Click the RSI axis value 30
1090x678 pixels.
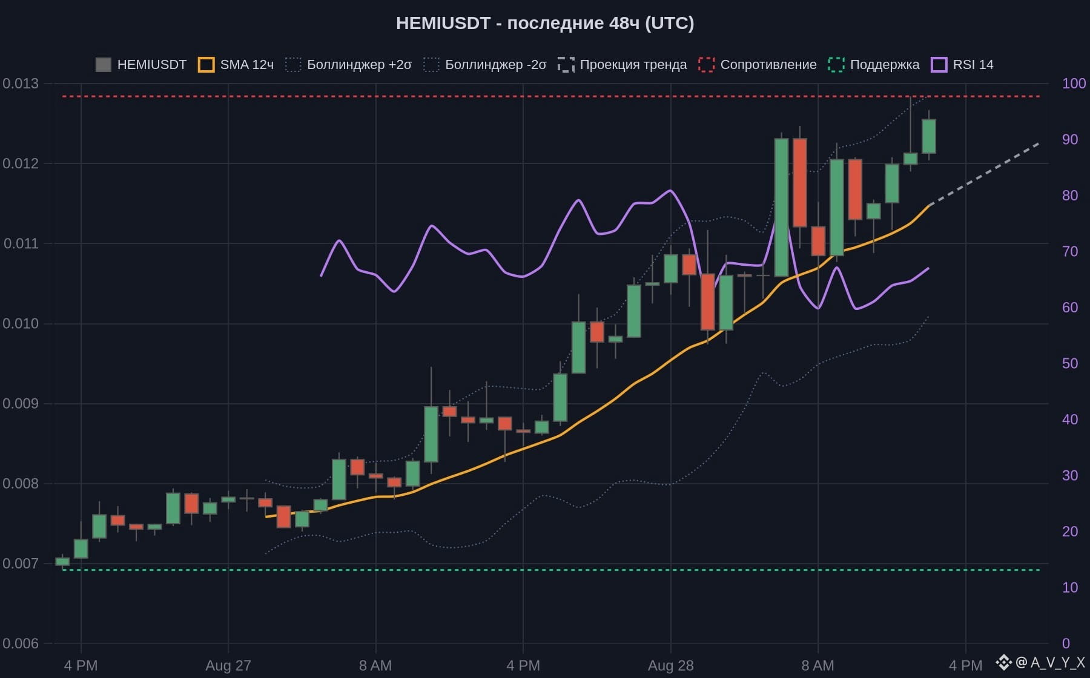pos(1070,475)
